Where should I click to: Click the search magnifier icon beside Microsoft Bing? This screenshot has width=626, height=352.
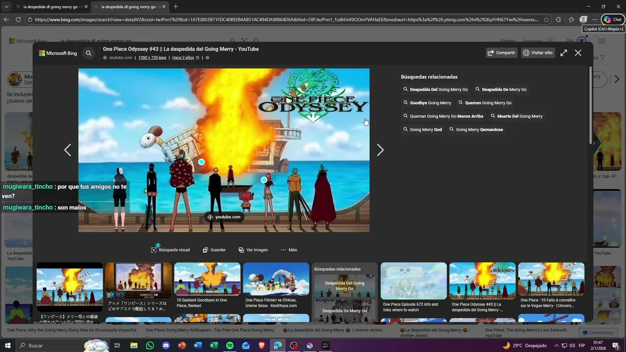coord(89,53)
